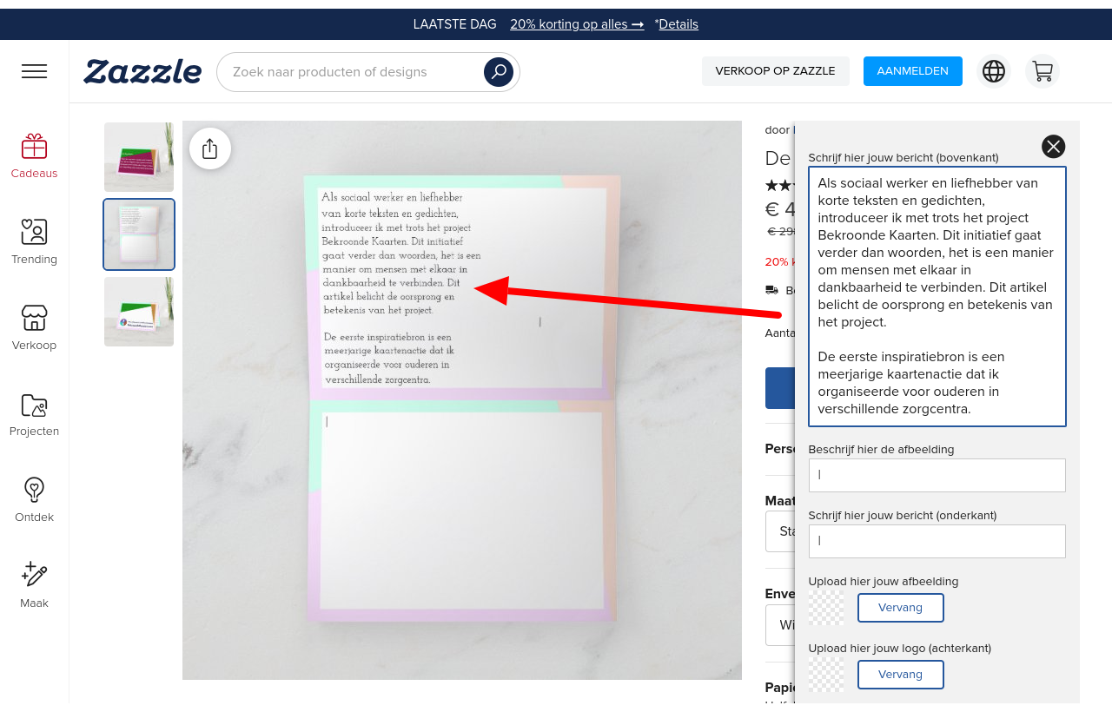Open Trending in the sidebar
The height and width of the screenshot is (712, 1112).
click(34, 241)
